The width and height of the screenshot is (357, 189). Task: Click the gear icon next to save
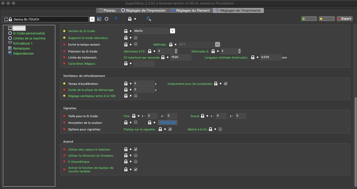click(x=107, y=19)
